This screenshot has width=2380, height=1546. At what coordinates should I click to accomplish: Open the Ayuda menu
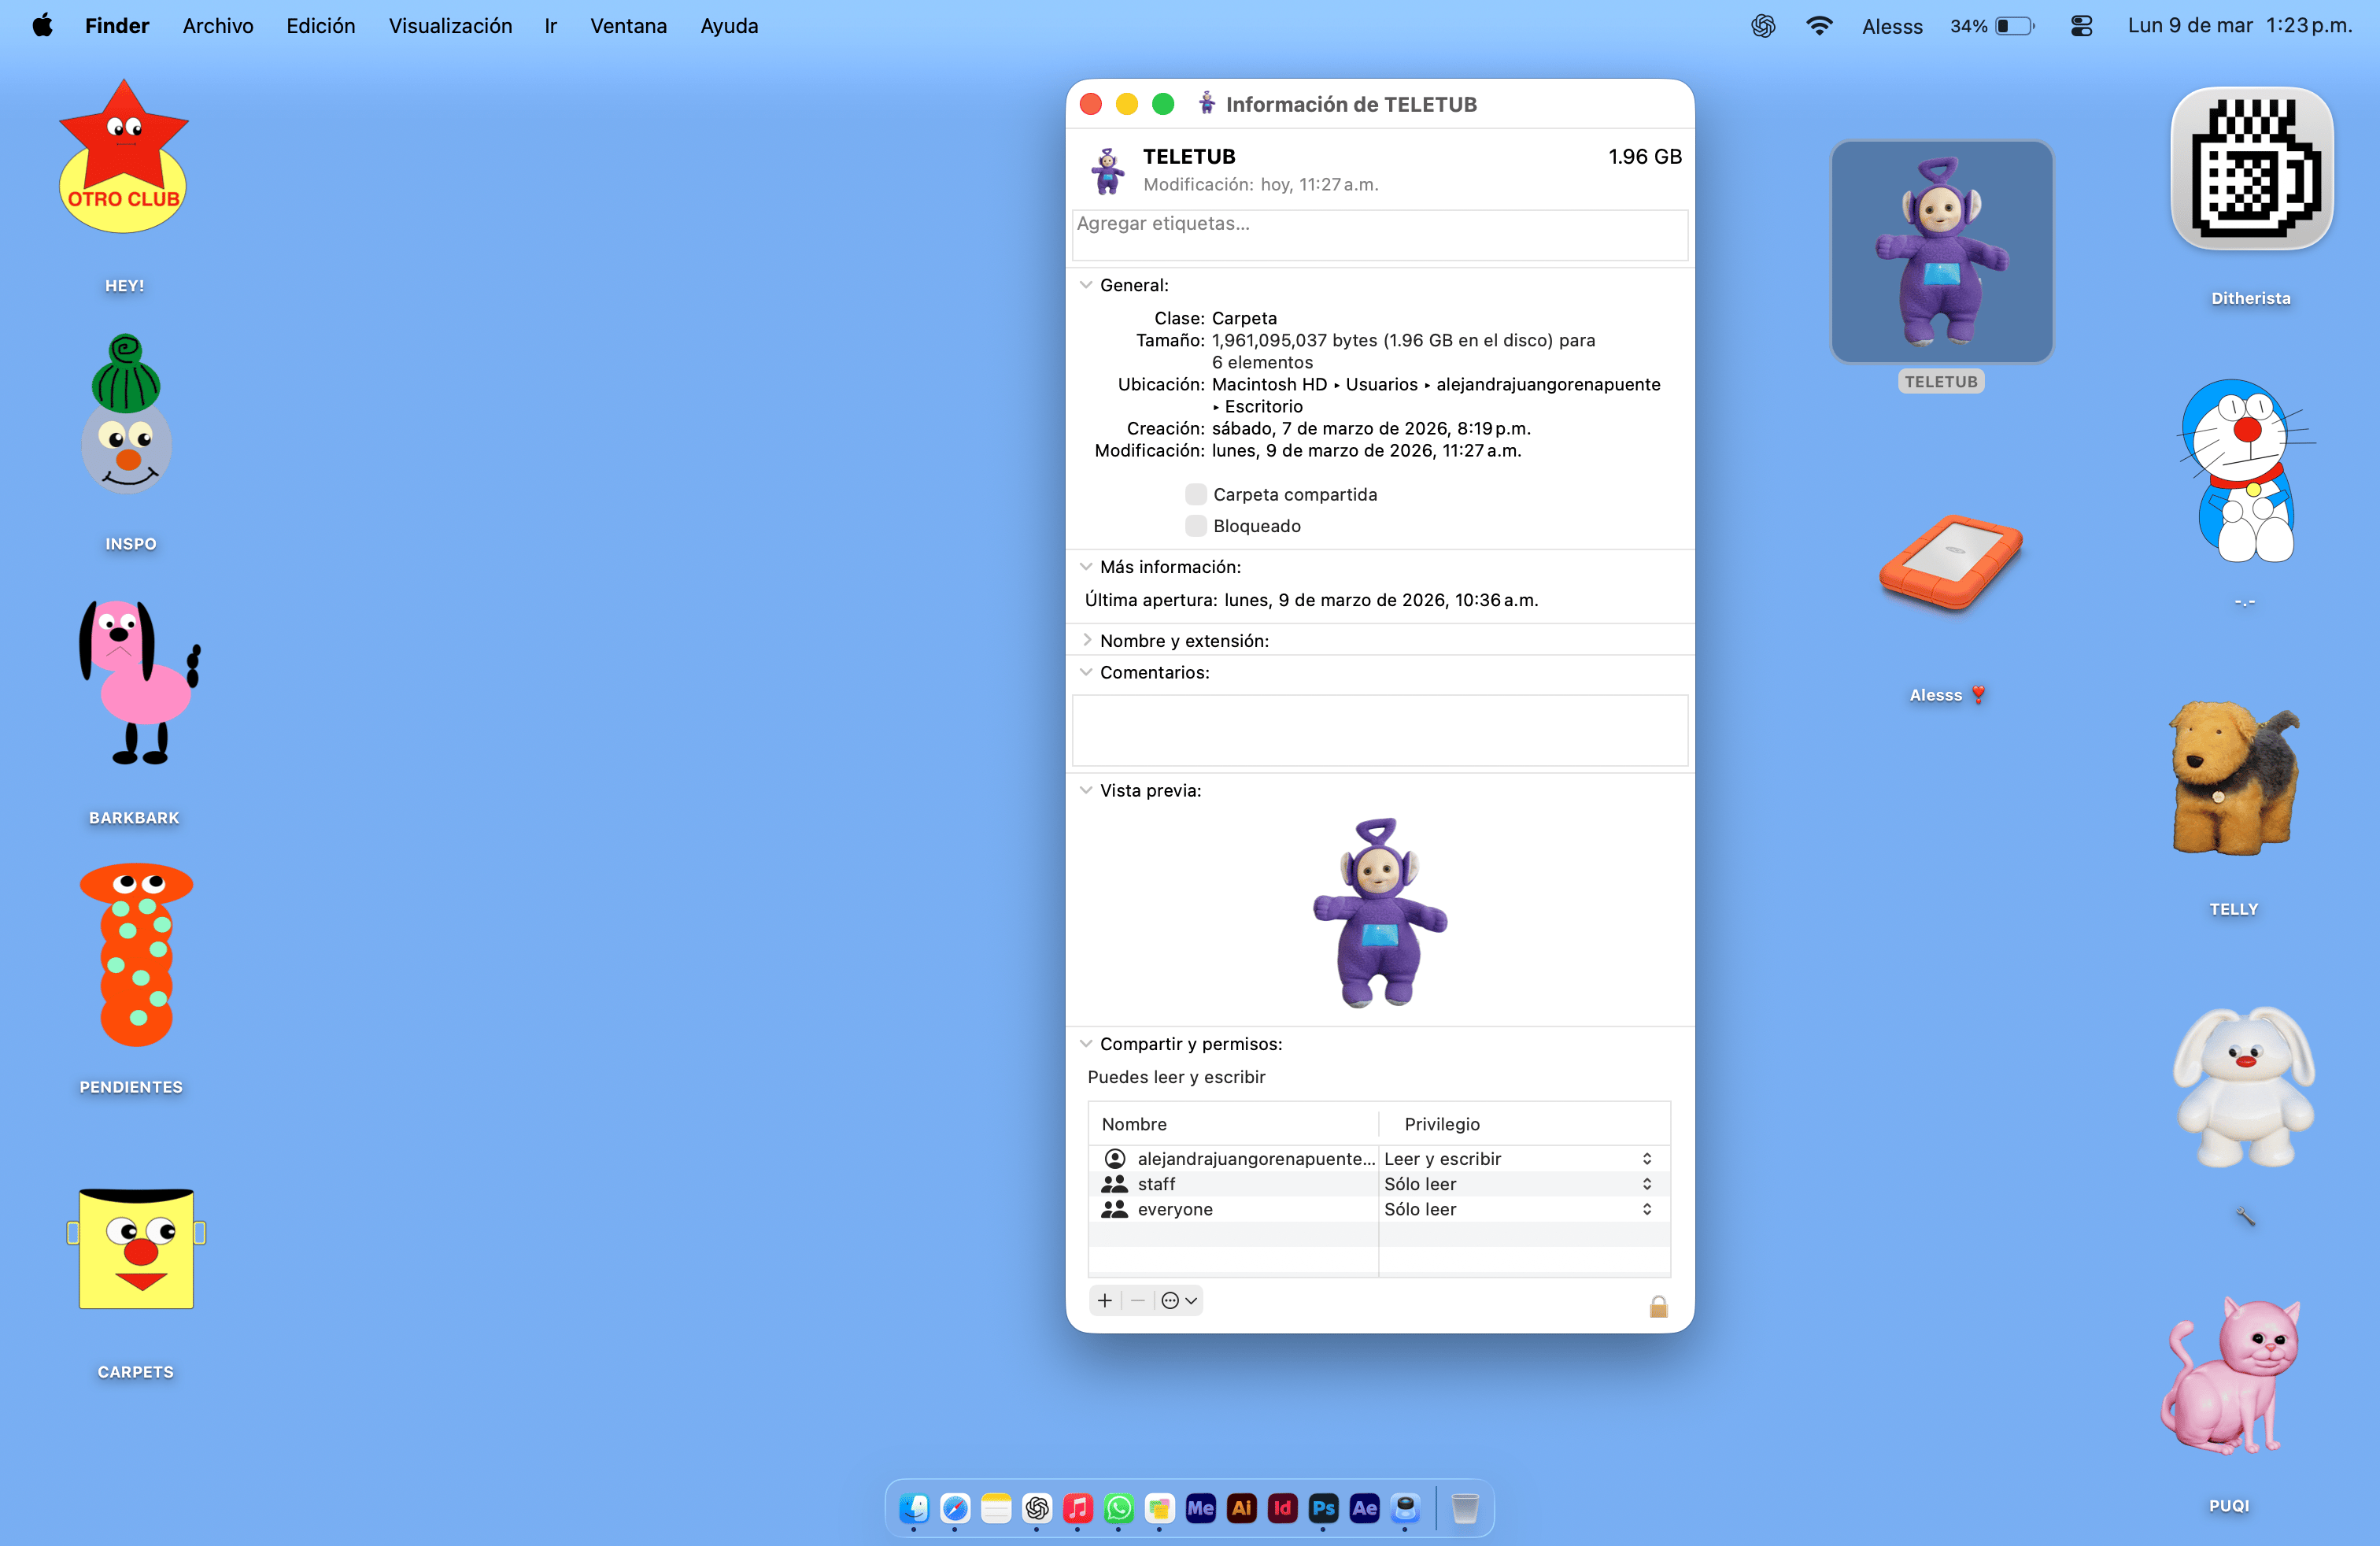pos(729,26)
